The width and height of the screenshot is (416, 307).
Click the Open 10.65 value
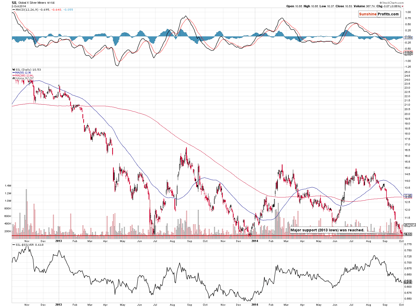[x=294, y=6]
